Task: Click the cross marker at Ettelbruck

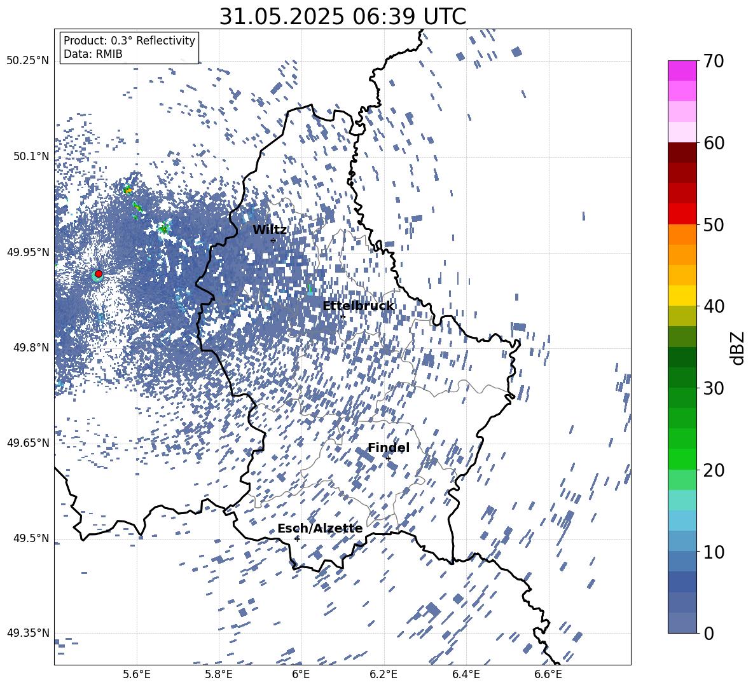Action: tap(342, 316)
